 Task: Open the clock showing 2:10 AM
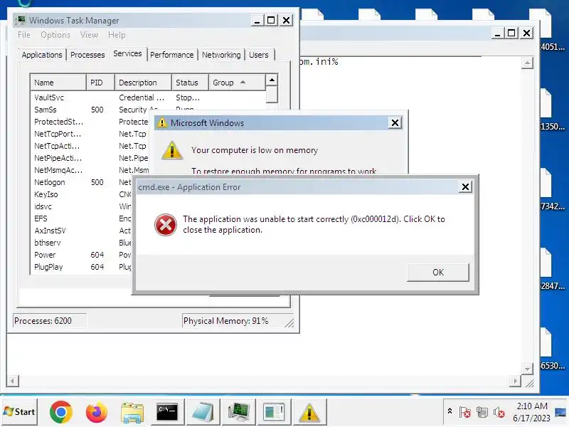(531, 412)
